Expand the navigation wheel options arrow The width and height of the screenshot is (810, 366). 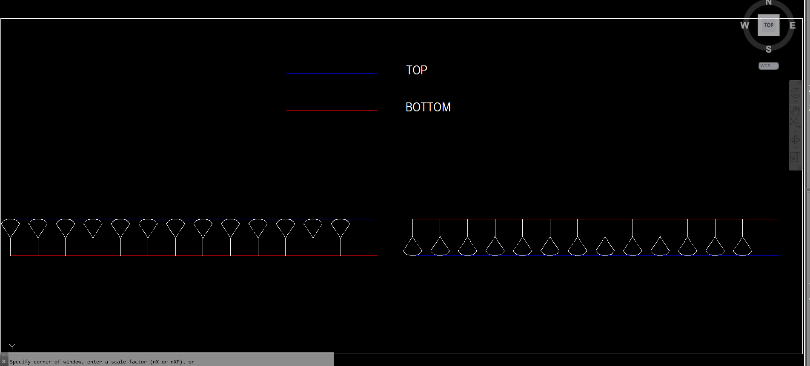pos(796,102)
